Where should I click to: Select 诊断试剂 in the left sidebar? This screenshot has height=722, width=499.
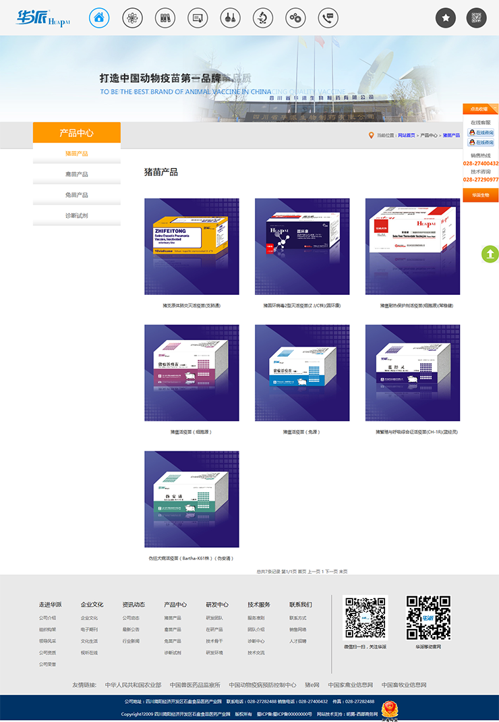(76, 216)
